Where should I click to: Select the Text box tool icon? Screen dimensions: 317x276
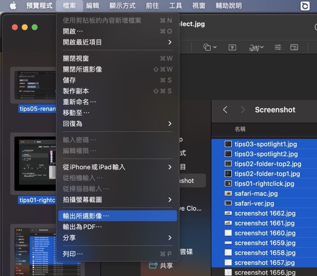tap(232, 48)
